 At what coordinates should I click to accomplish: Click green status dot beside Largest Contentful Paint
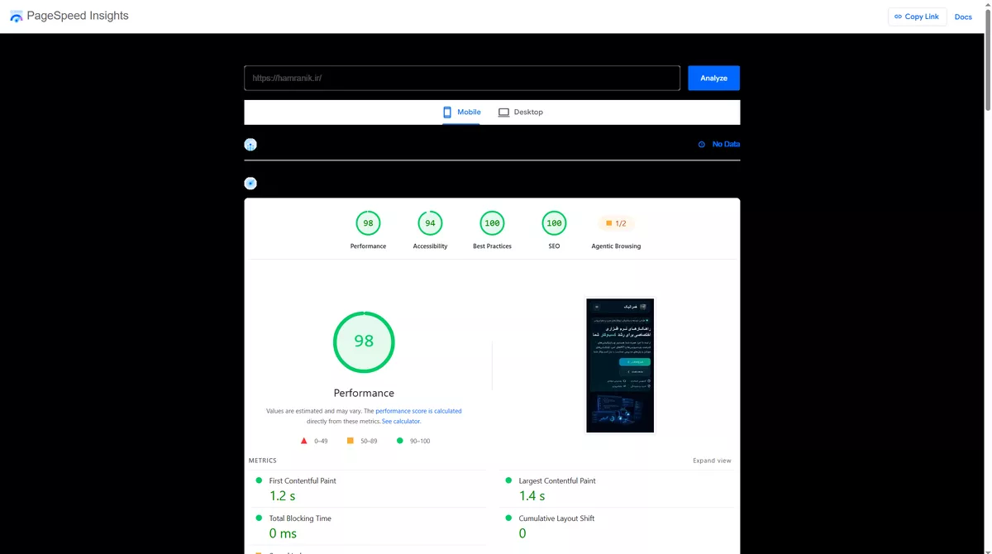tap(507, 480)
